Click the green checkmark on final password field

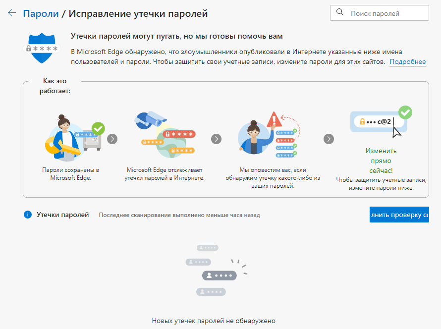tap(405, 113)
